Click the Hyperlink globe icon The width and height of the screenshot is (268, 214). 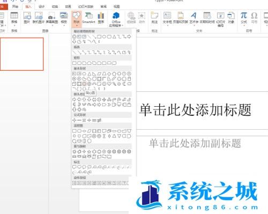click(131, 16)
